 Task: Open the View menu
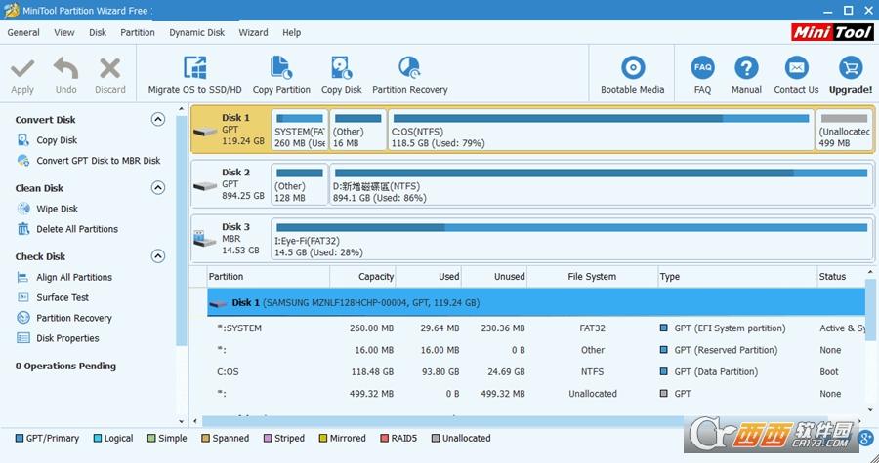click(x=63, y=32)
